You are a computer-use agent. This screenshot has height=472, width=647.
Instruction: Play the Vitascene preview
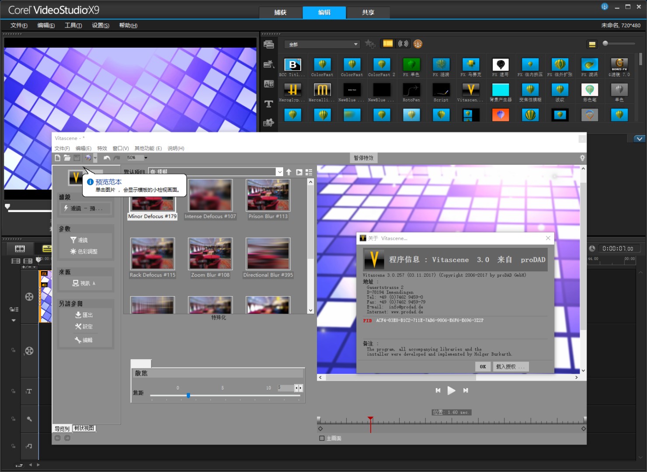tap(452, 390)
